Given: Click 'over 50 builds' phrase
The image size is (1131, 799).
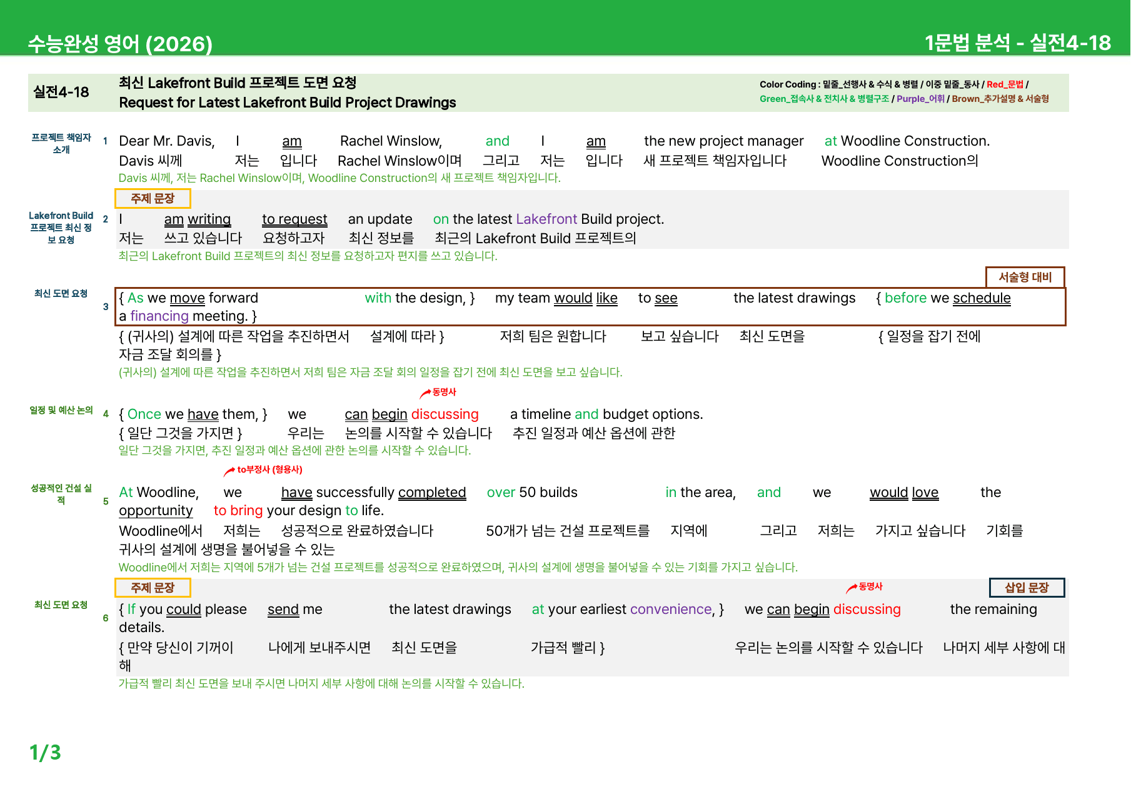Looking at the screenshot, I should (532, 493).
